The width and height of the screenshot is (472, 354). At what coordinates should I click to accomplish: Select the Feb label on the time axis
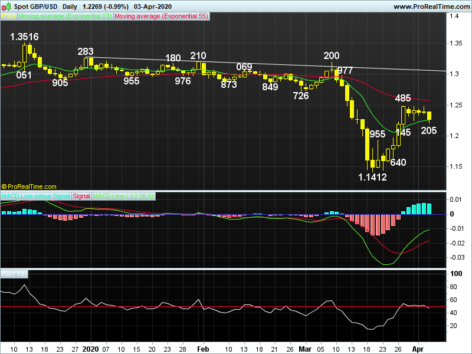click(x=202, y=349)
